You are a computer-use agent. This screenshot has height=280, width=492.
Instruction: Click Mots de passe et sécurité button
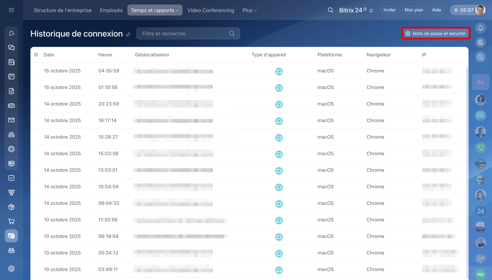pyautogui.click(x=435, y=34)
